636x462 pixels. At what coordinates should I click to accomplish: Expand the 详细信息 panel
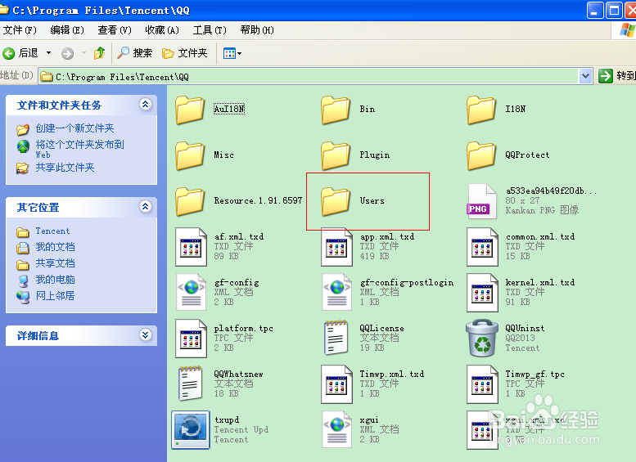[146, 334]
